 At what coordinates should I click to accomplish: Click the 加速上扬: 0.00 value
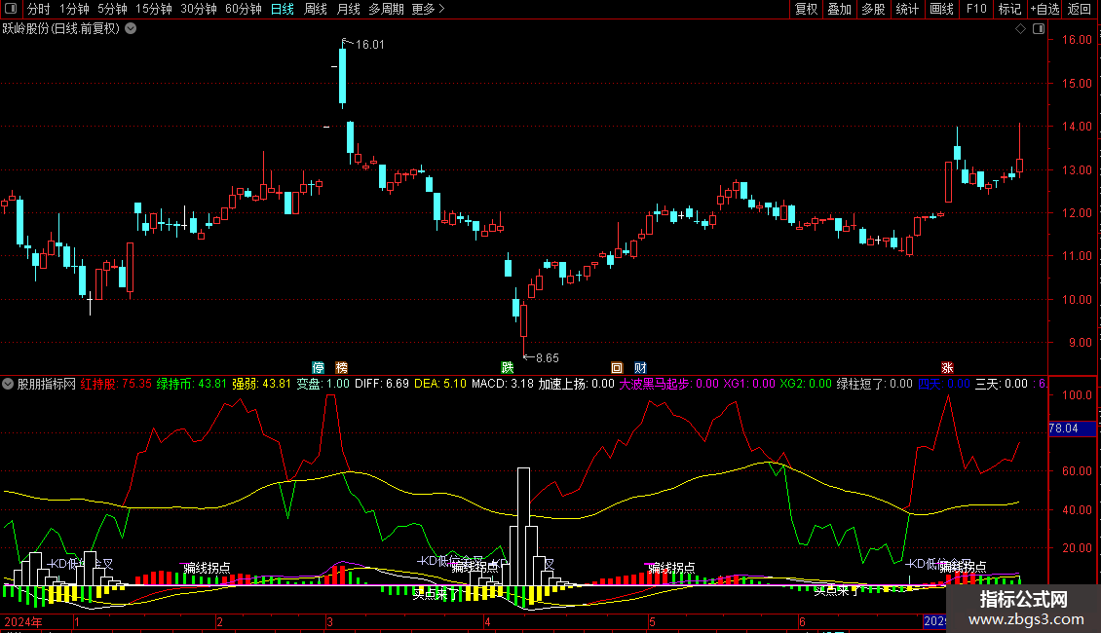point(577,384)
